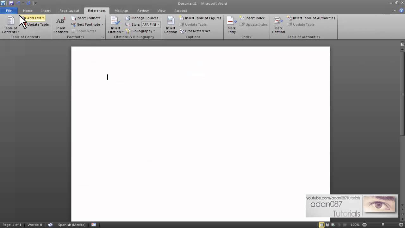Click the Redo icon in title bar
Viewport: 405px width, 228px height.
pyautogui.click(x=28, y=3)
